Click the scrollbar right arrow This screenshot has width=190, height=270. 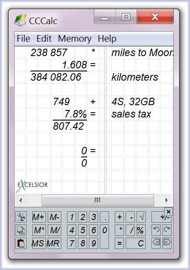(x=166, y=200)
